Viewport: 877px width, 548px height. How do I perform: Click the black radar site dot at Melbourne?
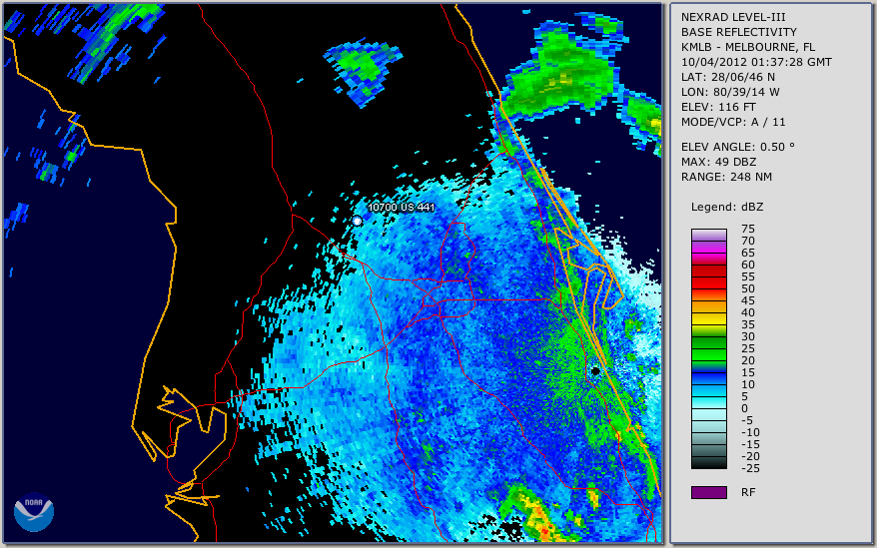point(595,370)
